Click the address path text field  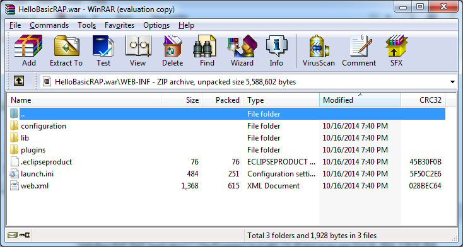tap(249, 82)
